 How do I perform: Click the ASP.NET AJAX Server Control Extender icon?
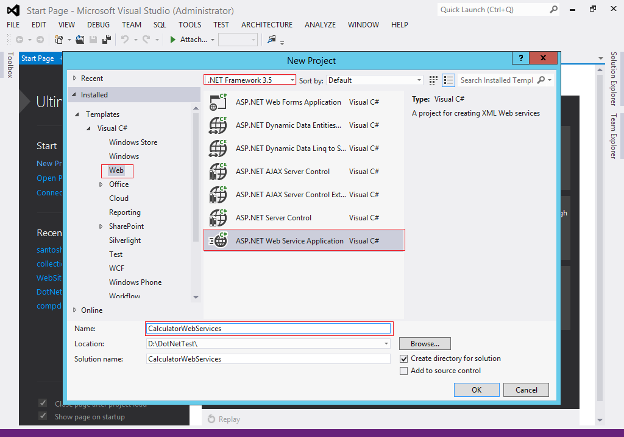point(218,194)
